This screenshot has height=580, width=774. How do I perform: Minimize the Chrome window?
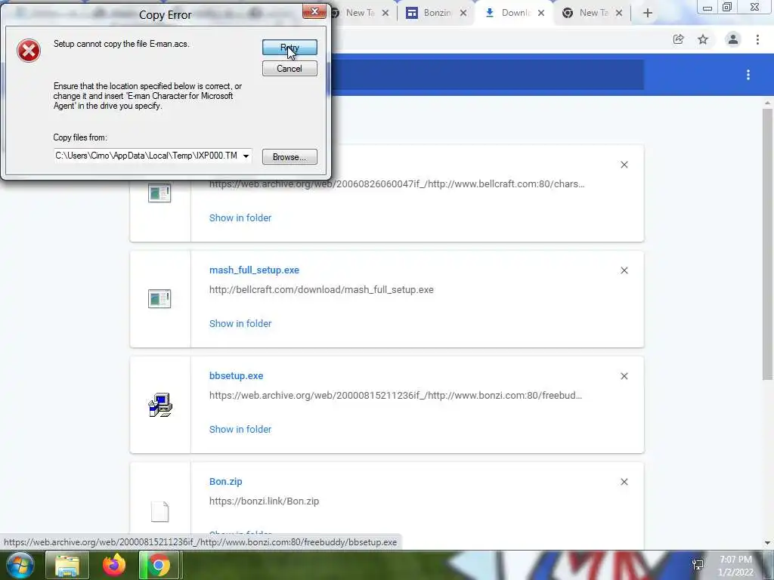point(707,8)
